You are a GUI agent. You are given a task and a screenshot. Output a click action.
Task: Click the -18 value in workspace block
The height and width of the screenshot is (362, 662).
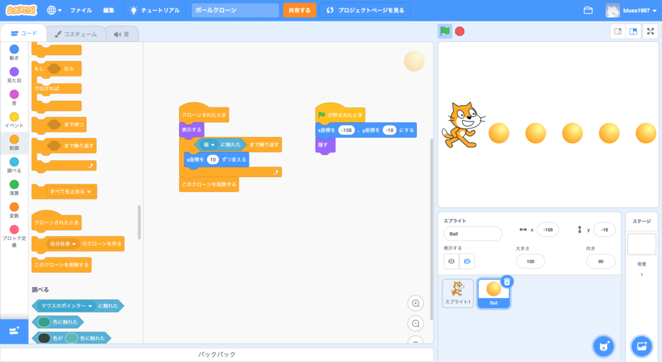(x=389, y=130)
